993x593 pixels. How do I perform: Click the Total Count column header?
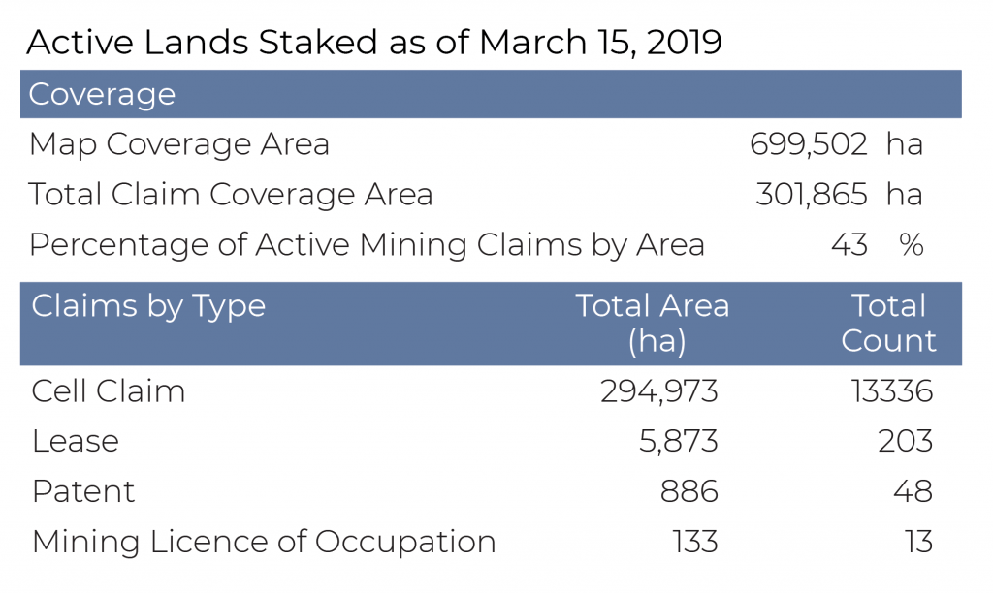(x=888, y=324)
